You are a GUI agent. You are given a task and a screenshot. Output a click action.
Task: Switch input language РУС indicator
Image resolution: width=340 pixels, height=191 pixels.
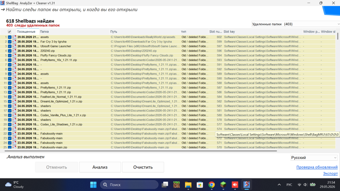[289, 185]
